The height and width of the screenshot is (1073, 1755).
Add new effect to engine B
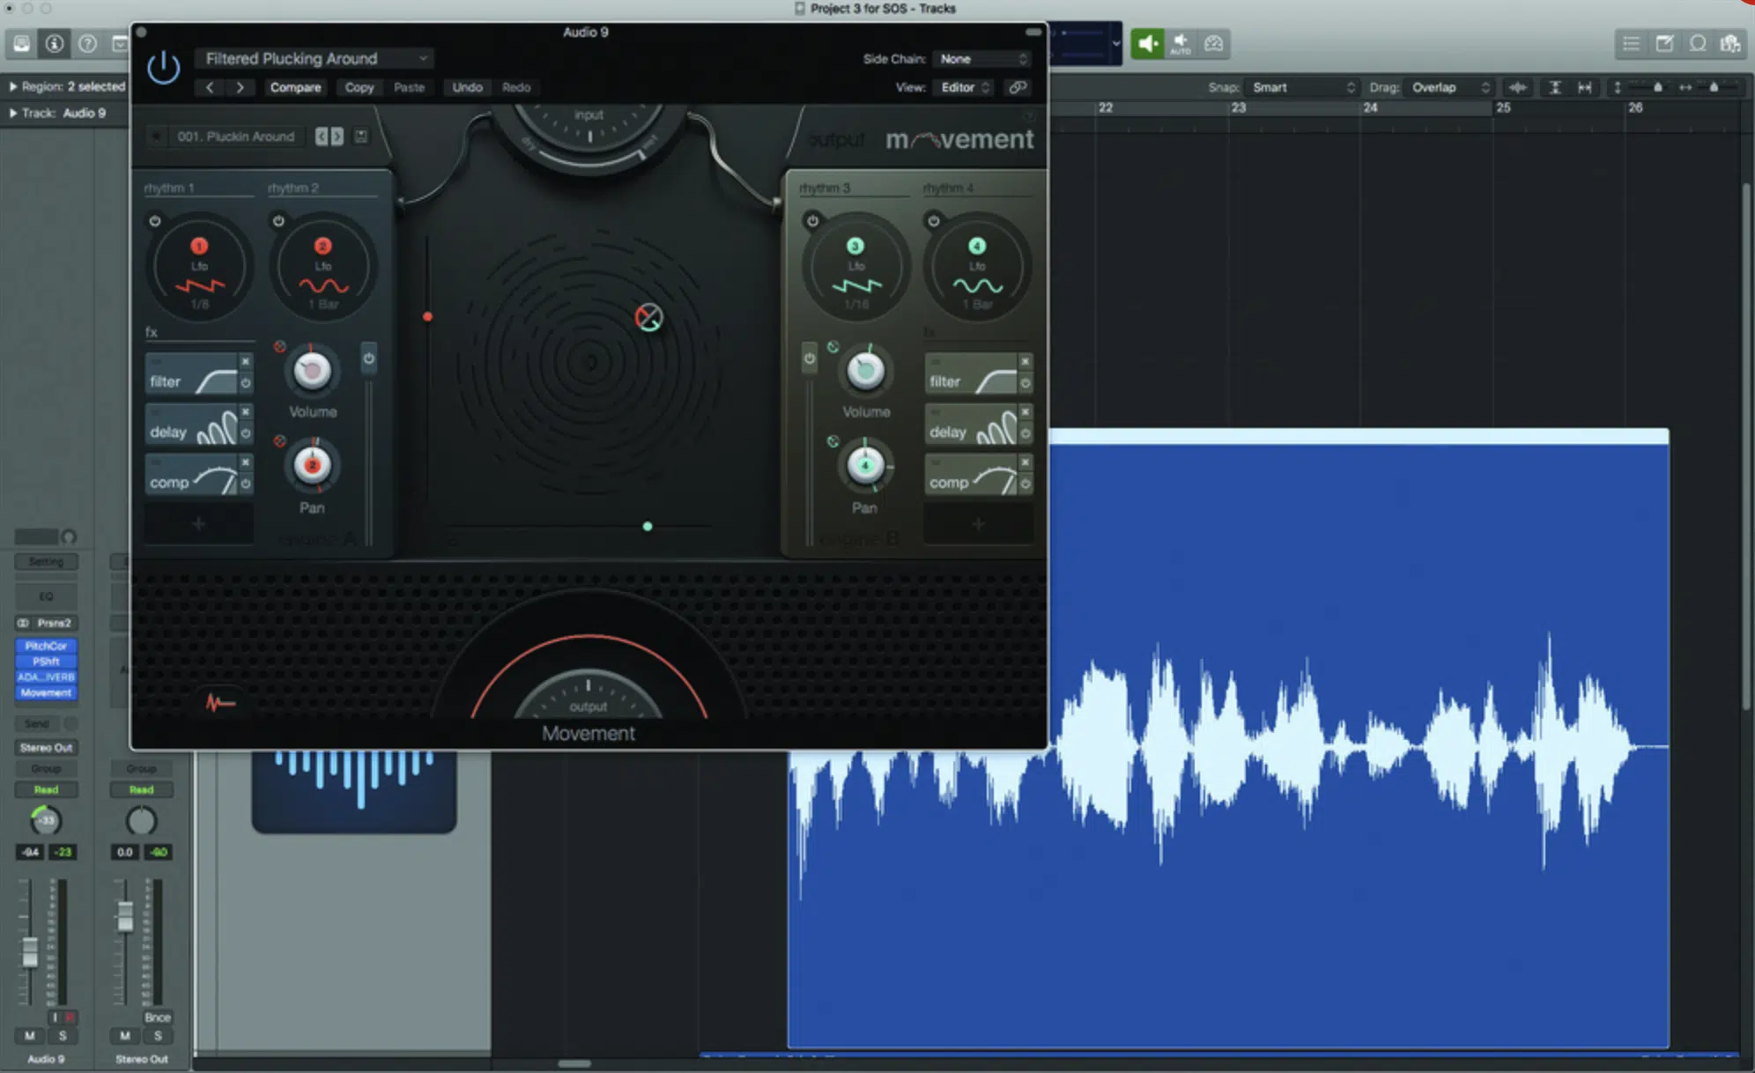pos(978,523)
